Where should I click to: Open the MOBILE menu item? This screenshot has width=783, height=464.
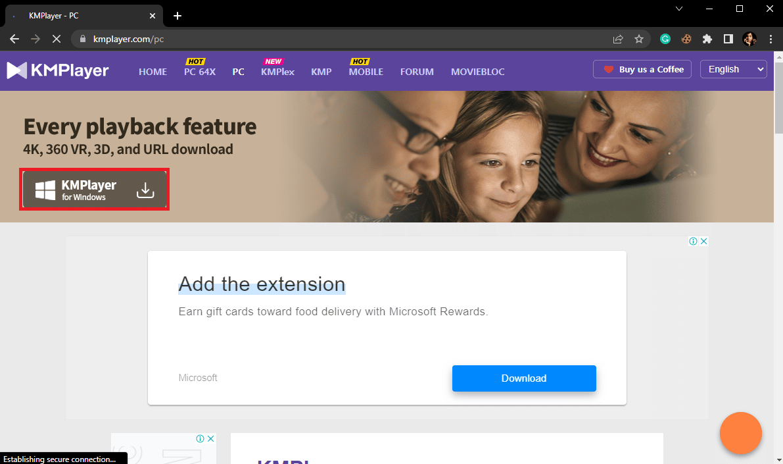(x=366, y=72)
